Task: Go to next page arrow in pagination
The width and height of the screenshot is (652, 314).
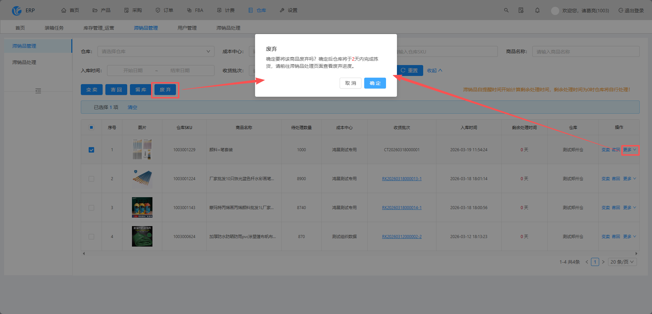Action: click(603, 262)
